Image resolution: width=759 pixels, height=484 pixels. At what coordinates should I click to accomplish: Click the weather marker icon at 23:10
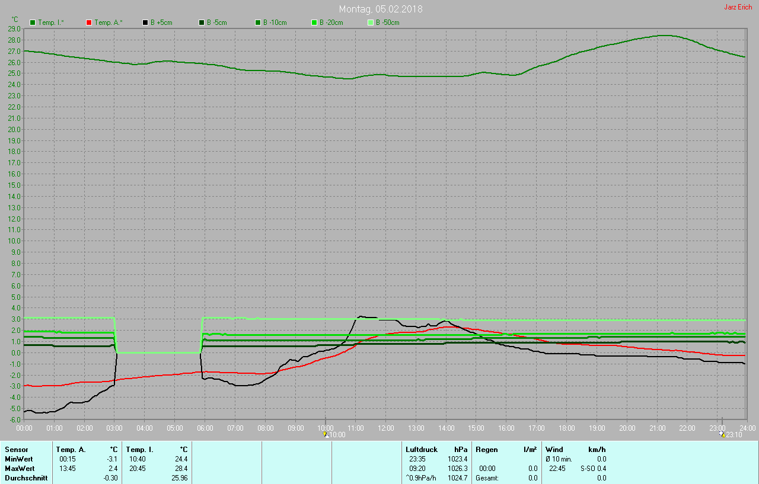(x=722, y=434)
